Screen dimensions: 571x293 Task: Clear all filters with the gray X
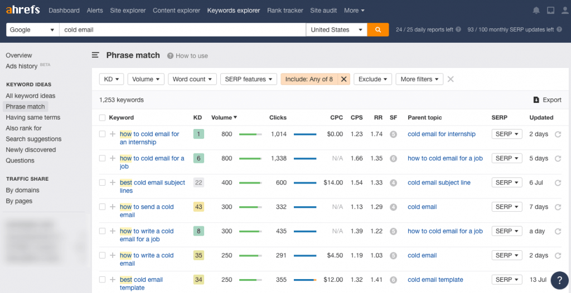451,79
